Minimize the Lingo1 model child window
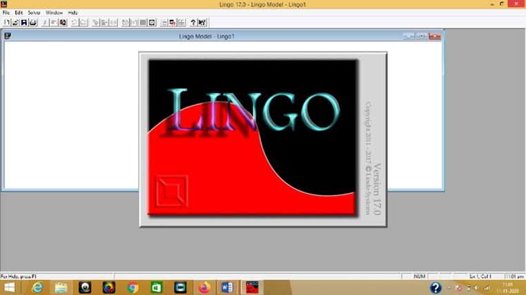 pos(409,36)
